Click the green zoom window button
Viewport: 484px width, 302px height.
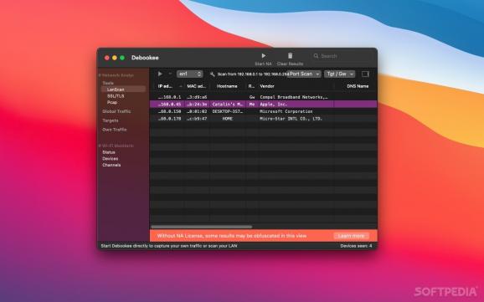(x=122, y=58)
